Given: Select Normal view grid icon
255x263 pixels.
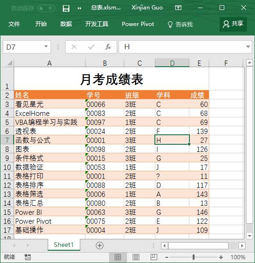Looking at the screenshot, I should coord(118,257).
